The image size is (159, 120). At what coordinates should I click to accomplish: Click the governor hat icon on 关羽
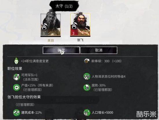click(x=44, y=26)
